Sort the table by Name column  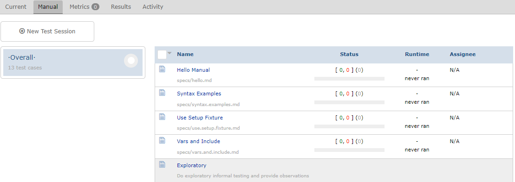(x=185, y=54)
